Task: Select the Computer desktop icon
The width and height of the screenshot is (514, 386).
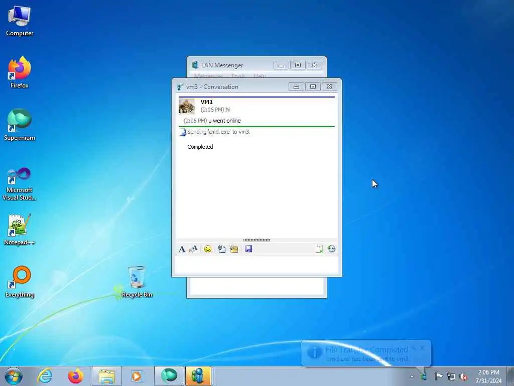Action: coord(20,21)
